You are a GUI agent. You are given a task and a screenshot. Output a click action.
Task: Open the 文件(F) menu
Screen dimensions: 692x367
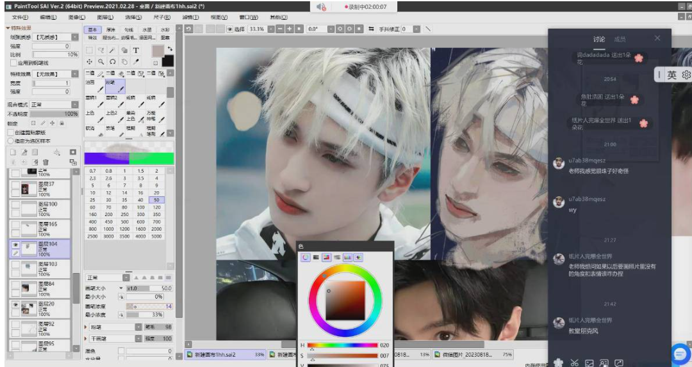point(20,17)
